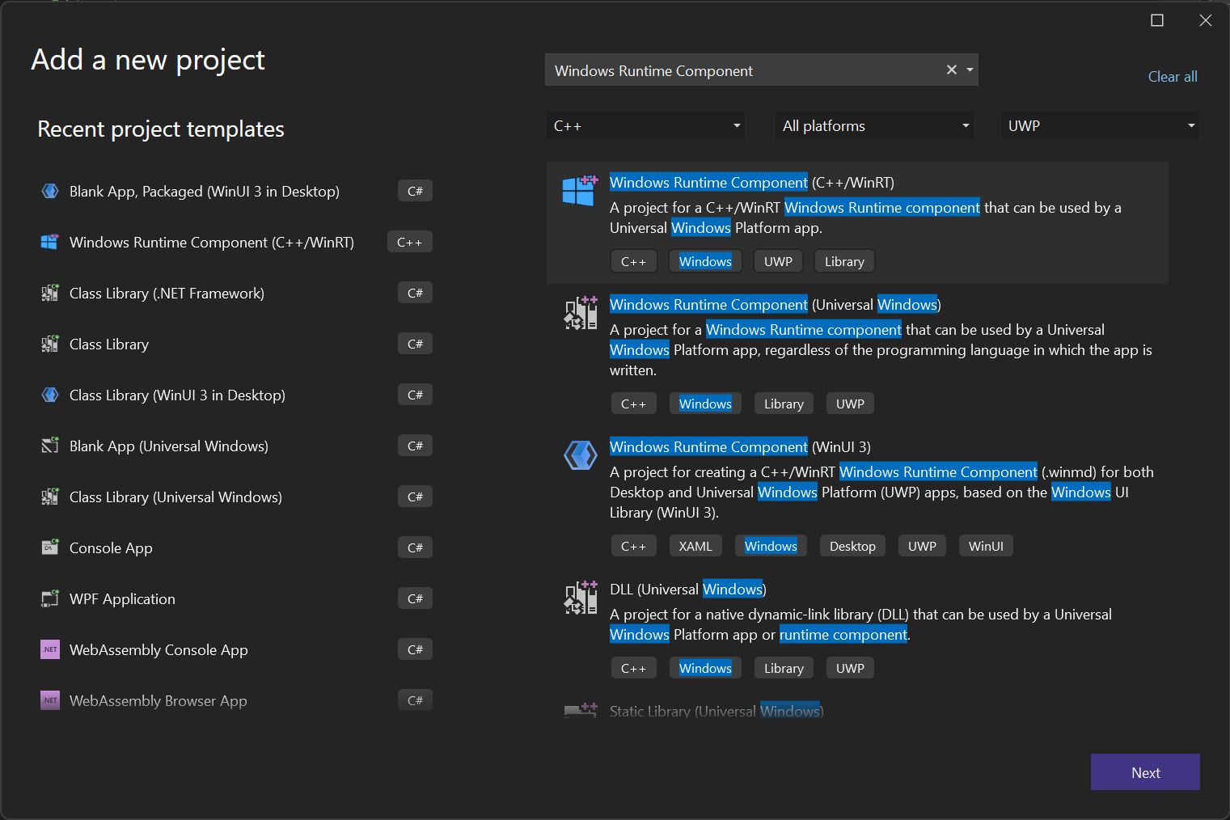Open the search box history dropdown arrow

click(x=970, y=70)
